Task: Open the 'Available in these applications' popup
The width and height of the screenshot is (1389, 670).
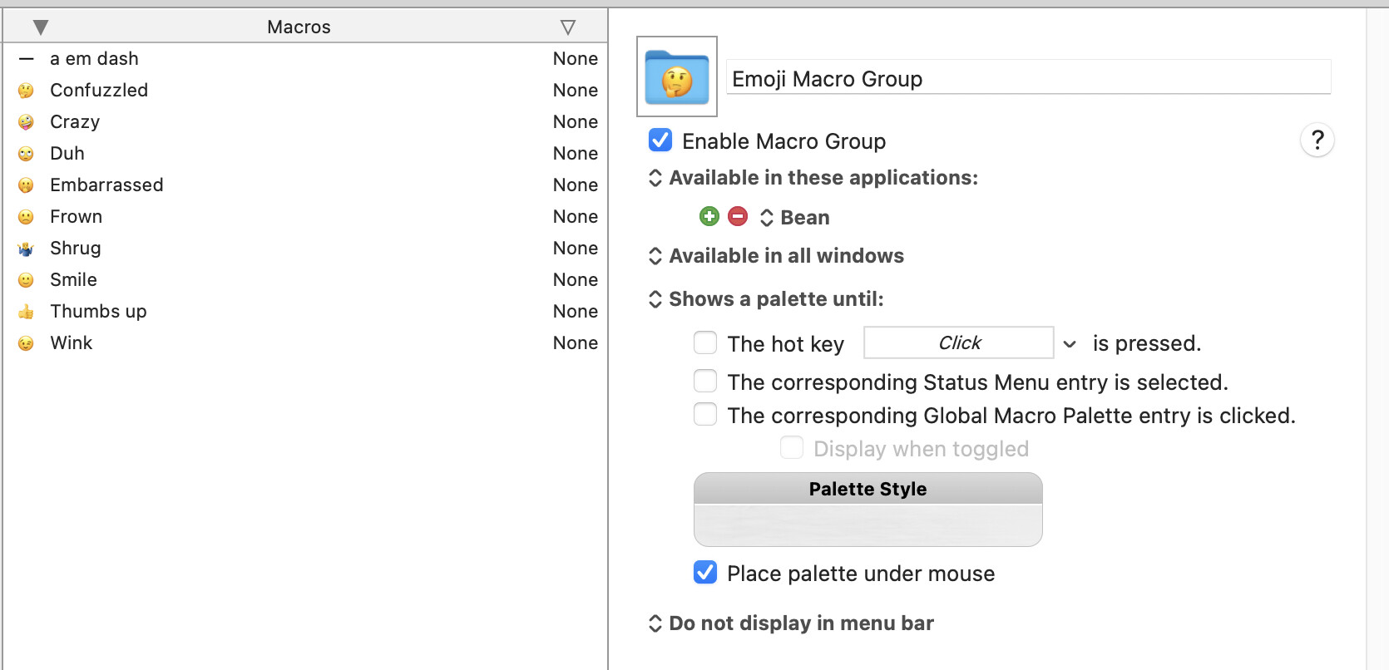Action: 815,178
